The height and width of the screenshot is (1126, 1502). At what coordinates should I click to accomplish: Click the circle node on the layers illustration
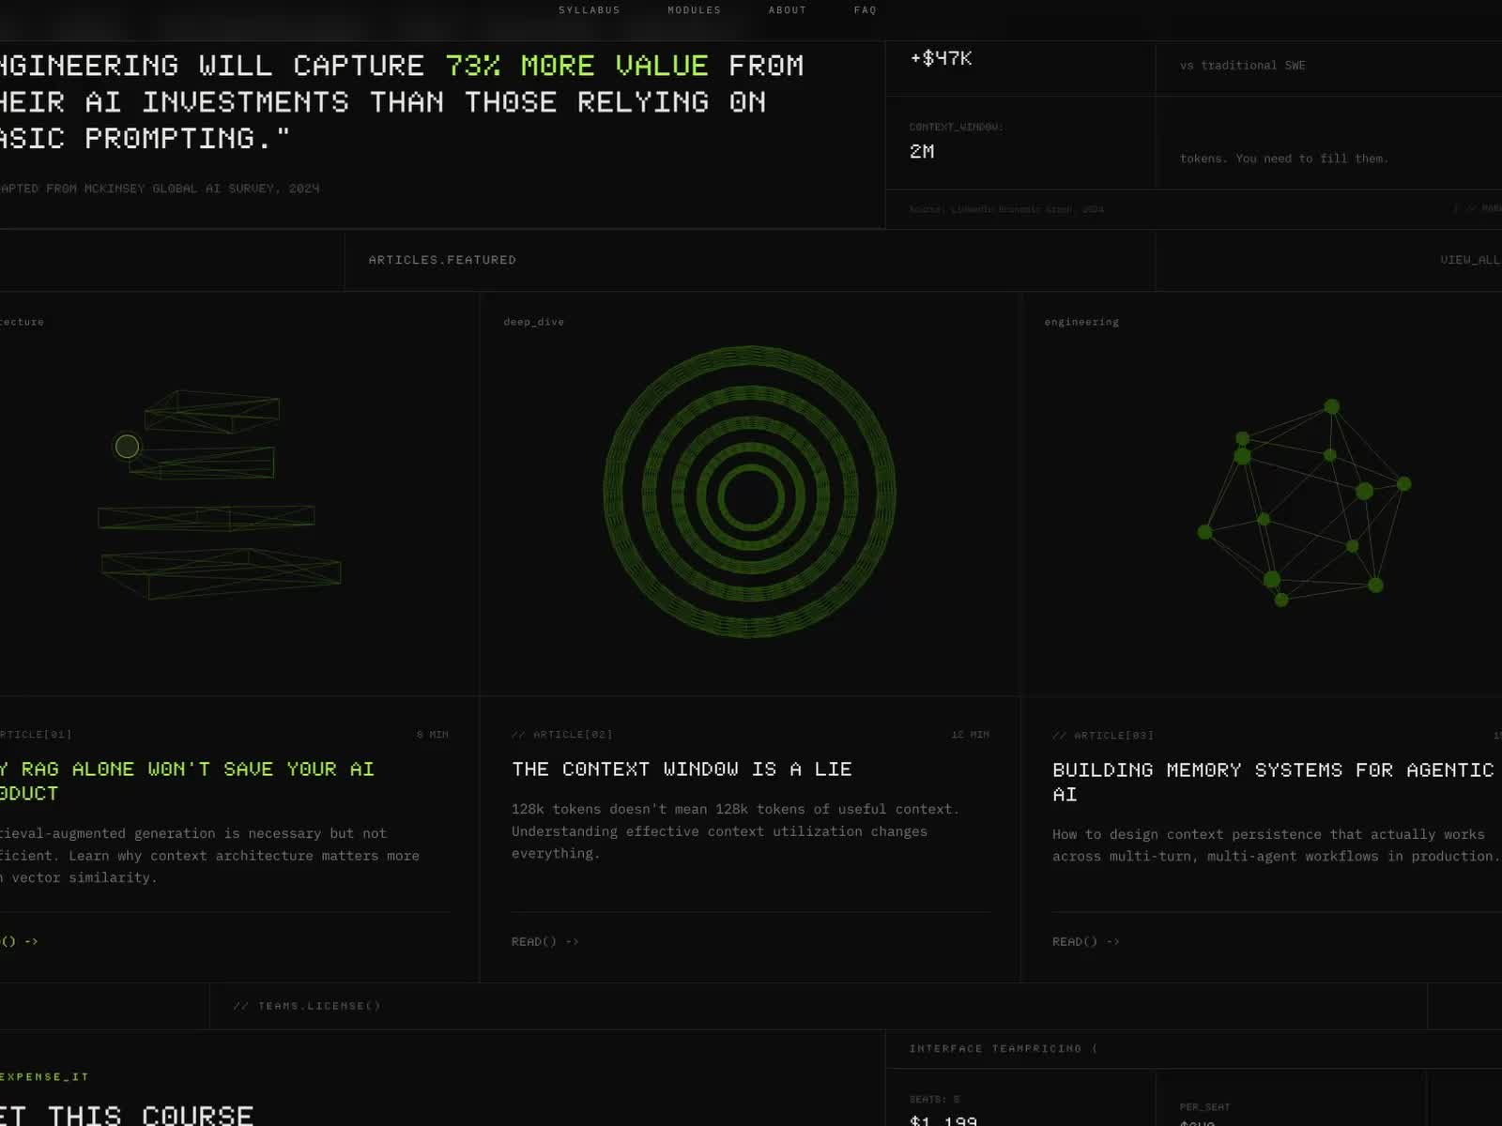coord(127,446)
